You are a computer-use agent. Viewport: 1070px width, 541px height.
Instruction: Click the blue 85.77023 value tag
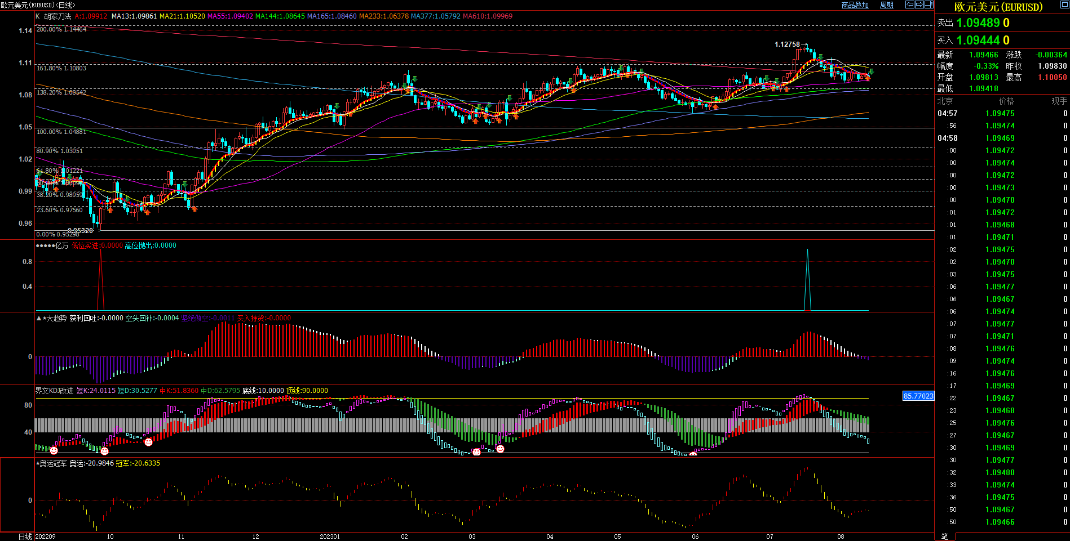tap(918, 396)
